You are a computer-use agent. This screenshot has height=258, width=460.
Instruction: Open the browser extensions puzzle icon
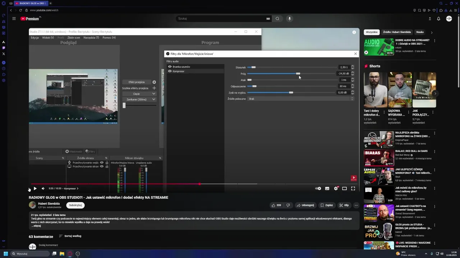pyautogui.click(x=441, y=10)
